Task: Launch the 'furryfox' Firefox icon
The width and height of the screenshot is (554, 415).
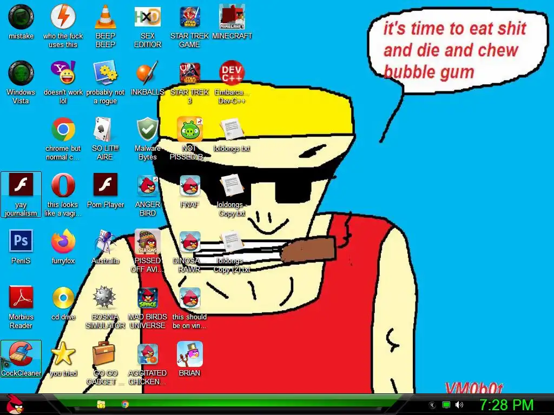Action: pos(63,241)
